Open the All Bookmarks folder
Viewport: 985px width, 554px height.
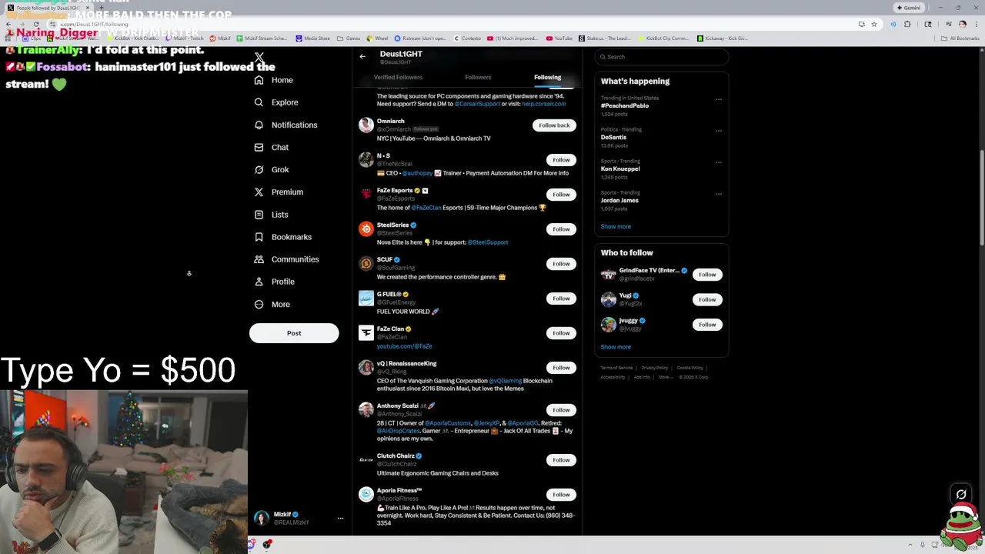pyautogui.click(x=961, y=38)
